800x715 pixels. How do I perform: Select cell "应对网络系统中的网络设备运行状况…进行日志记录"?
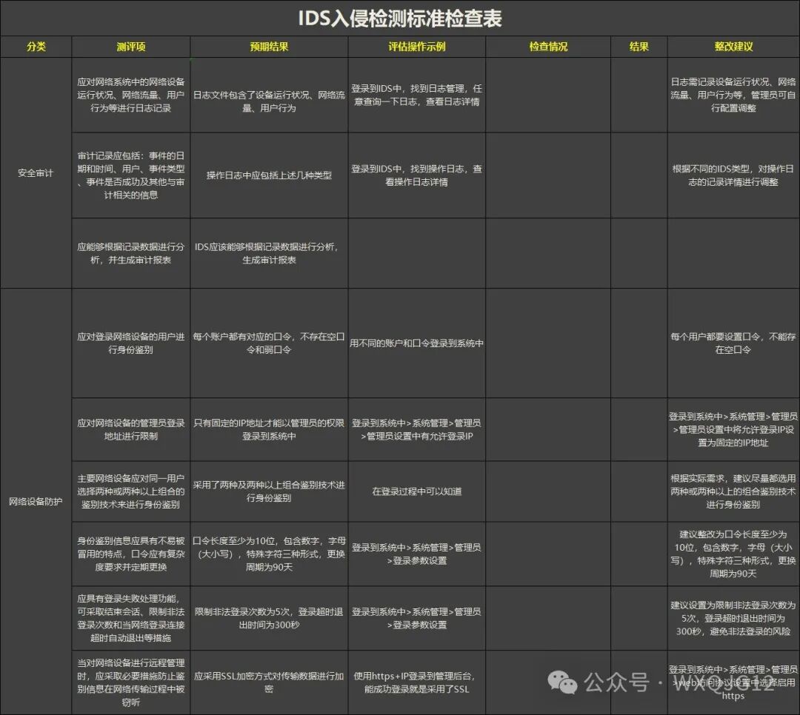pos(130,95)
